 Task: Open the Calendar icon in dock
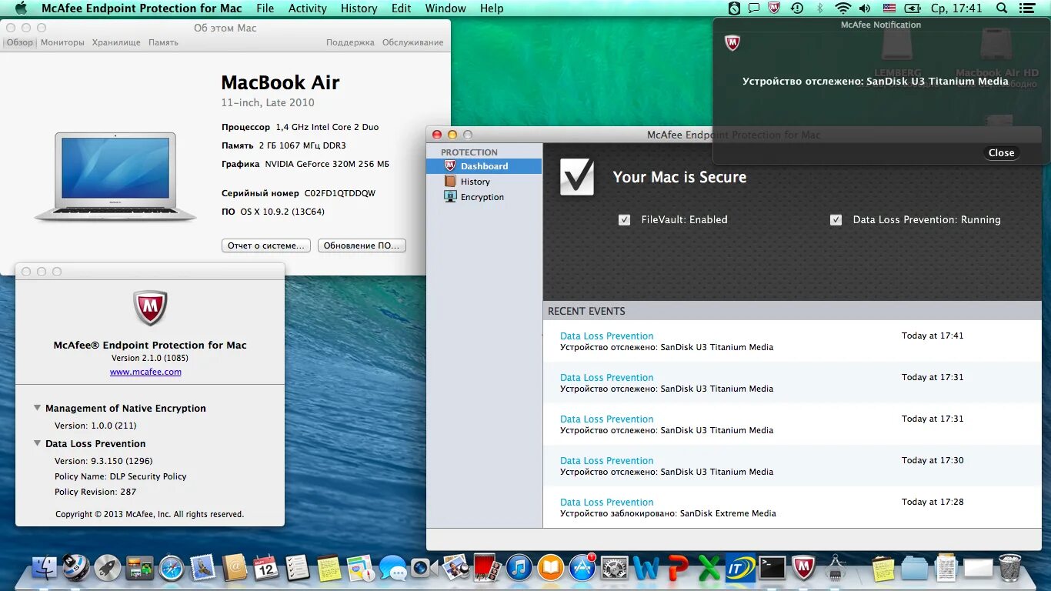pos(266,568)
